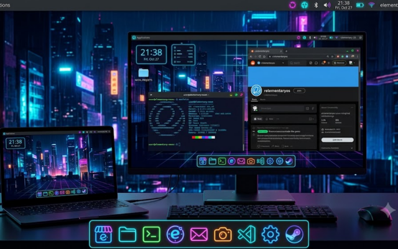Open post layout view dropdown
The height and width of the screenshot is (249, 398).
(312, 119)
